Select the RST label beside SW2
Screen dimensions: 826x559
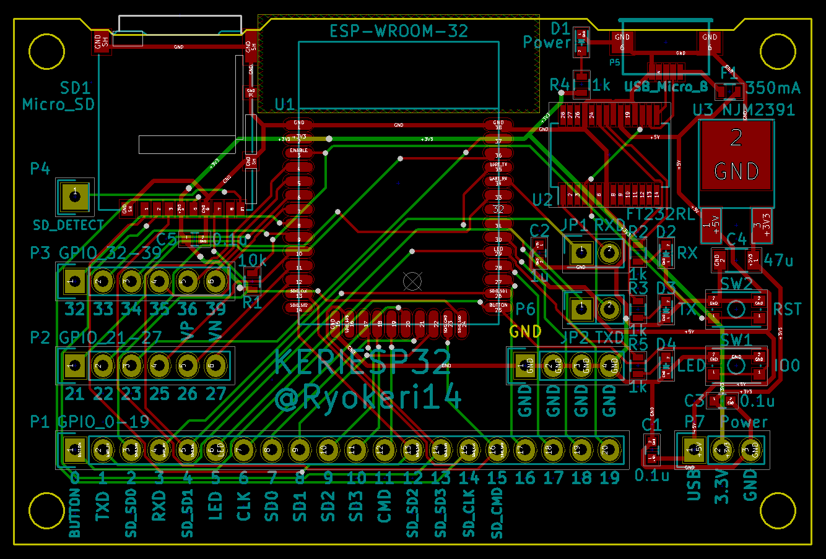click(788, 309)
